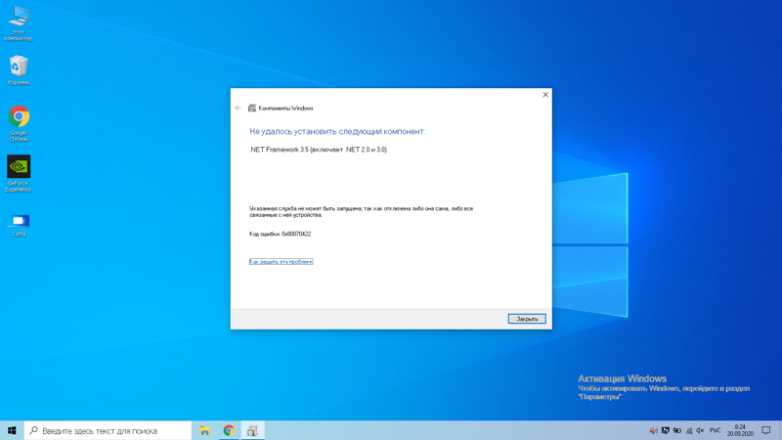Select the 1.png file on the desktop
Viewport: 782px width, 440px height.
point(19,225)
